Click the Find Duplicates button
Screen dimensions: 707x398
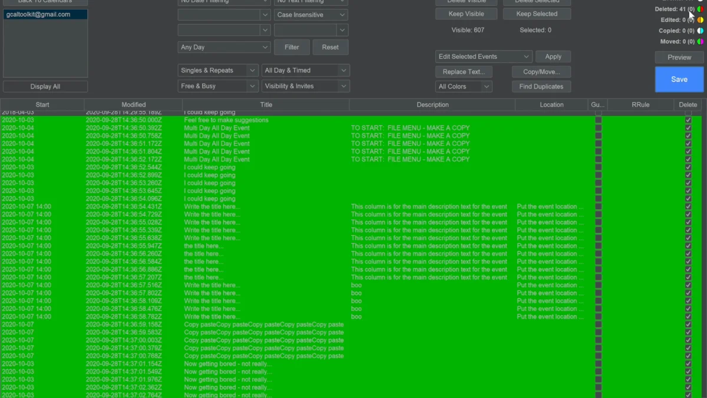tap(541, 87)
